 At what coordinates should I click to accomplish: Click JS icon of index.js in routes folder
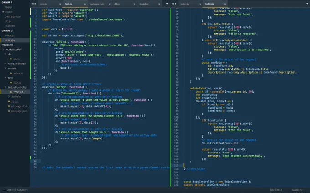pyautogui.click(x=11, y=73)
